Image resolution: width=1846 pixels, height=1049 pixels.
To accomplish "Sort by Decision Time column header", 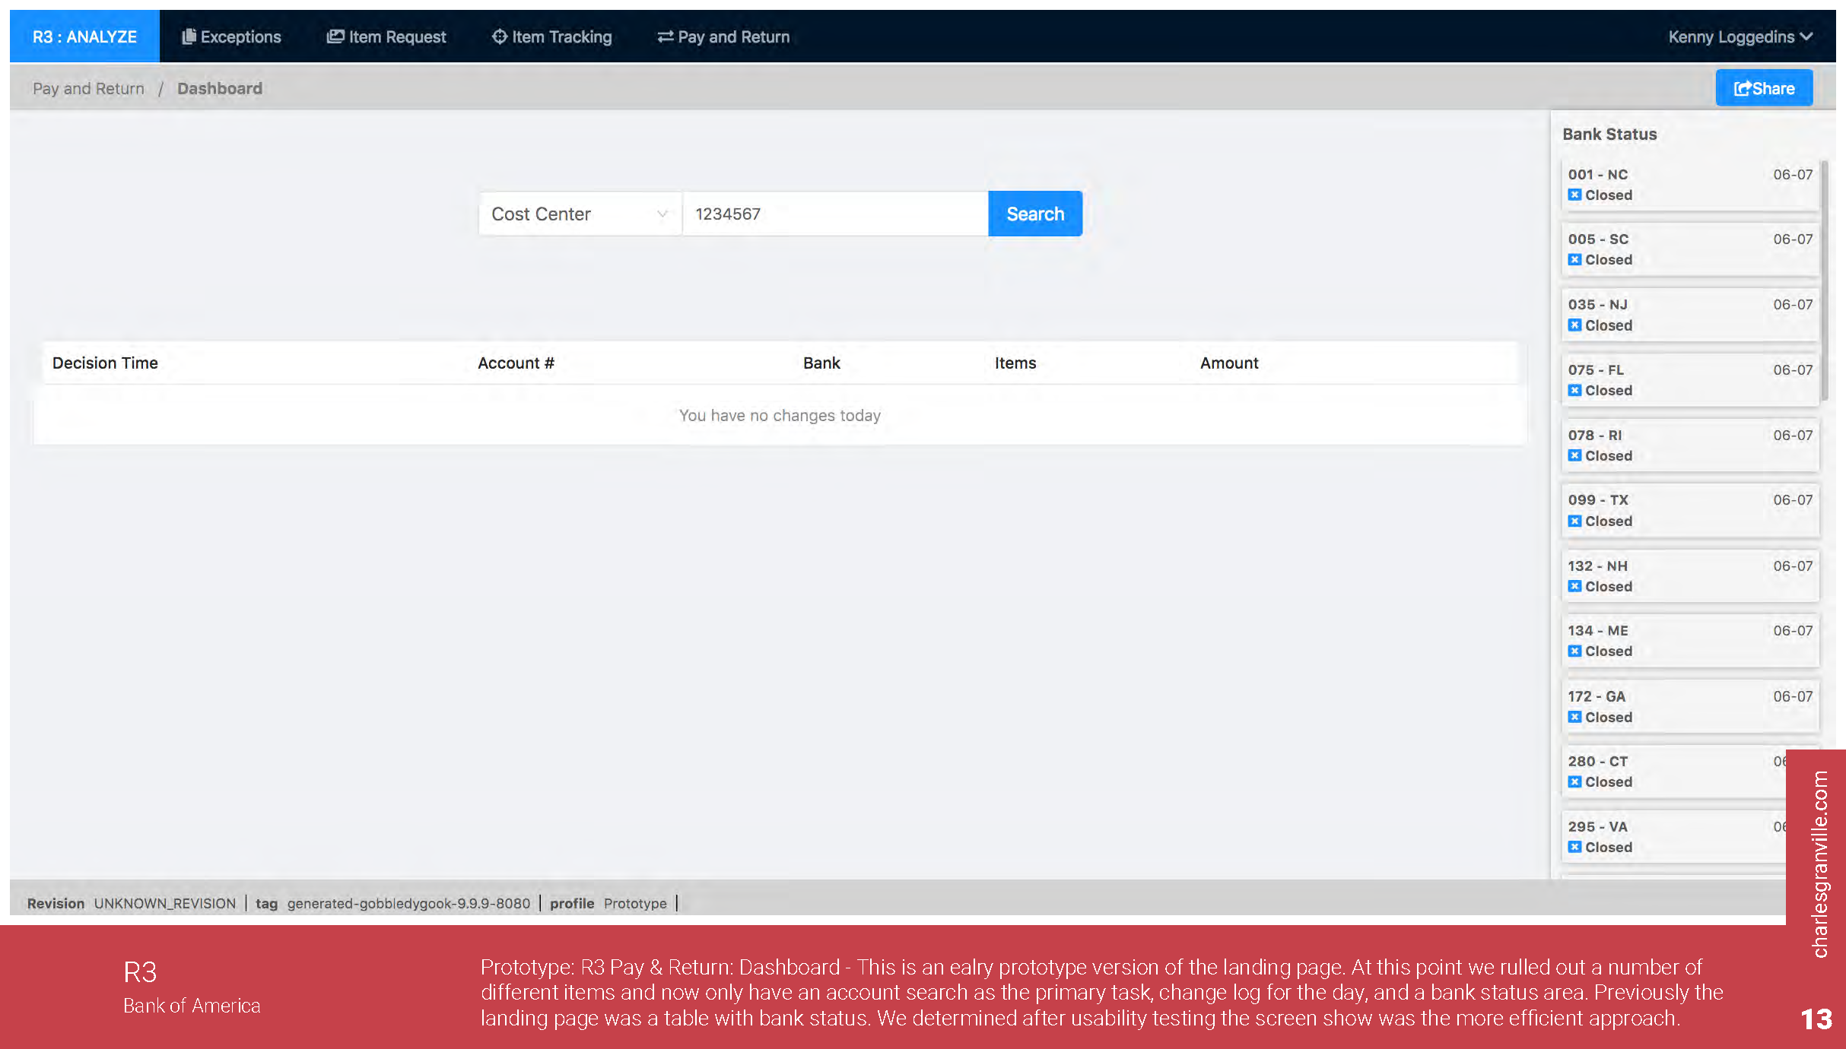I will [105, 363].
